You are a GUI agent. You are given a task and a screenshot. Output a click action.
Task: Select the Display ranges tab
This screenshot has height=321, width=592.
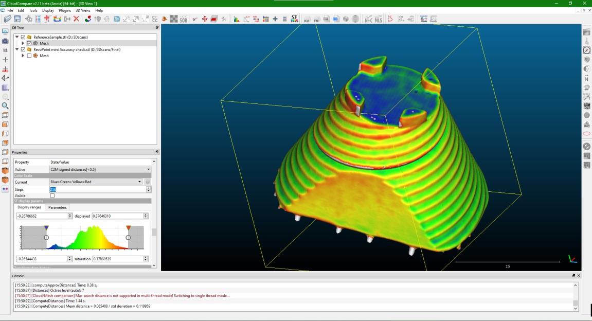pyautogui.click(x=29, y=207)
